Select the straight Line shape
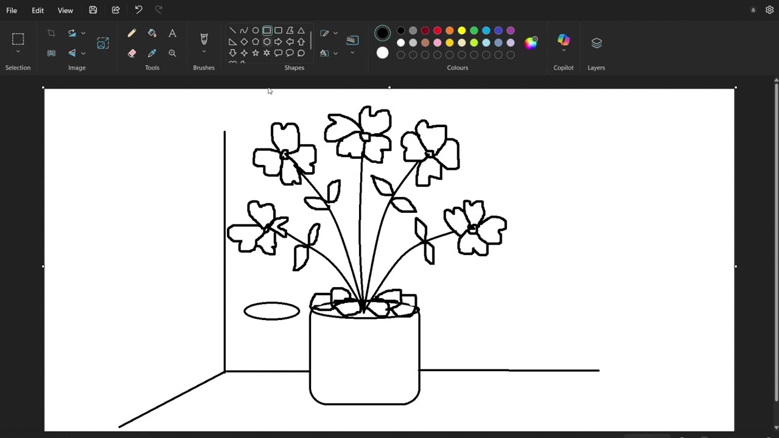779x438 pixels. [232, 30]
